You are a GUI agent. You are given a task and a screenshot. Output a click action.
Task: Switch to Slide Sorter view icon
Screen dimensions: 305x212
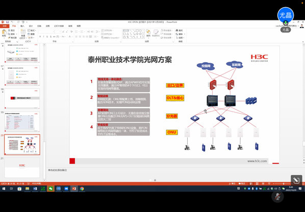pos(257,183)
